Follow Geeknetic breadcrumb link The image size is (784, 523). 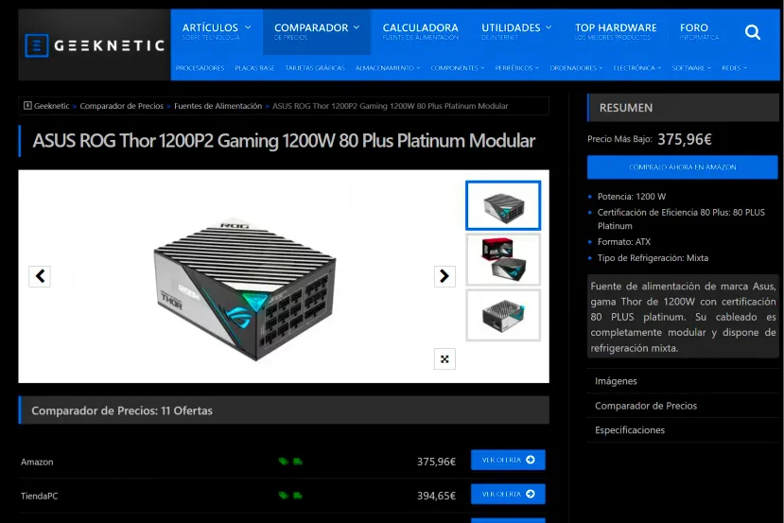(51, 106)
